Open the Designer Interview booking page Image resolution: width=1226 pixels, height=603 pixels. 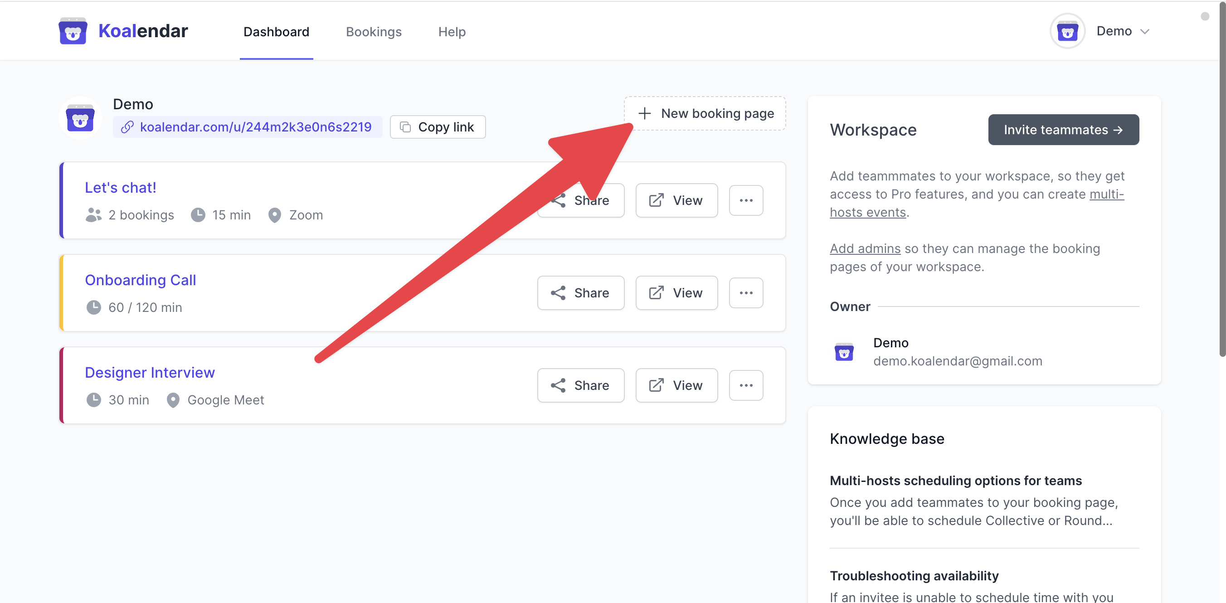point(150,372)
